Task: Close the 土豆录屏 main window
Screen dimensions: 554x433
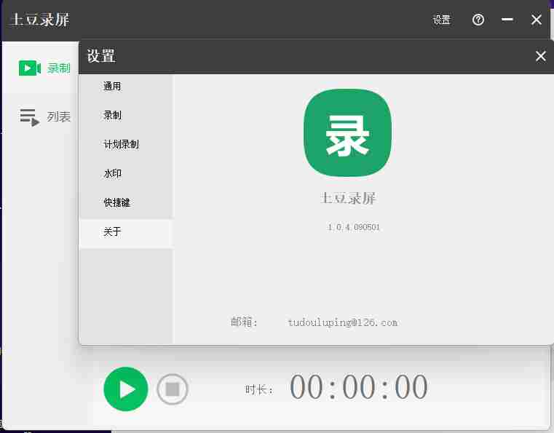Action: [x=537, y=20]
